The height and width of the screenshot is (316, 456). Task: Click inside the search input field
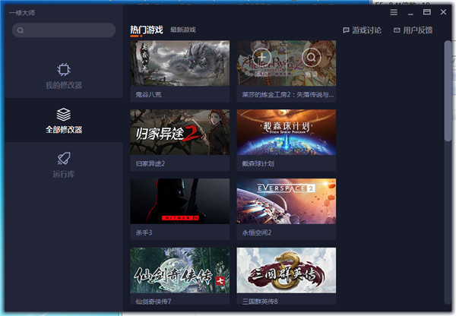pyautogui.click(x=64, y=30)
